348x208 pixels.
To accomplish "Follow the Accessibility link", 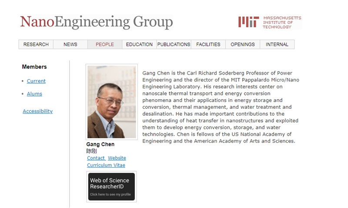I will pos(37,111).
